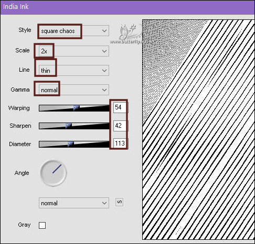Click the Sharpen label
This screenshot has height=244, width=255.
pyautogui.click(x=20, y=126)
